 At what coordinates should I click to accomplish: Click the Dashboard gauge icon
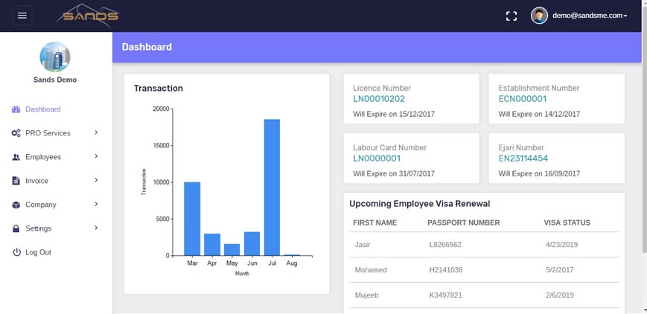(16, 110)
